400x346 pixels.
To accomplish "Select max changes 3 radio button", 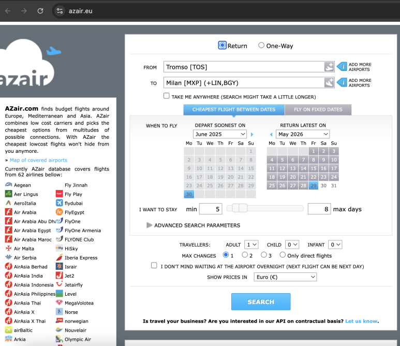I will tap(264, 255).
